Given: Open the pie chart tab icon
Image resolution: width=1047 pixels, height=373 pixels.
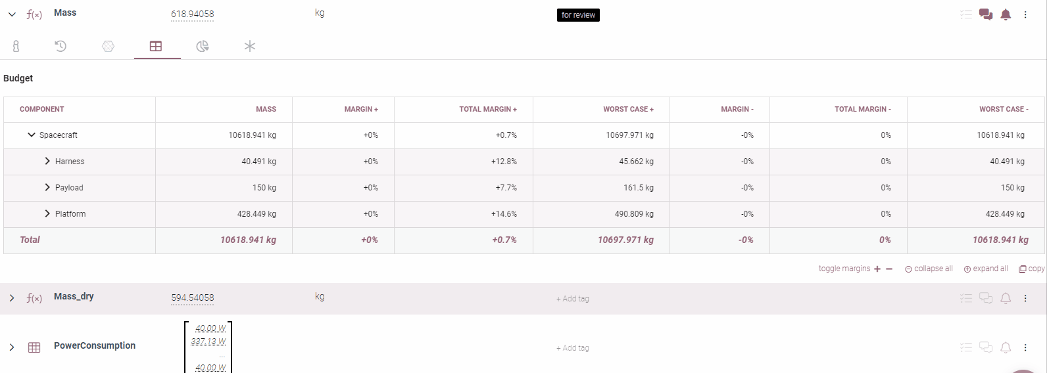Looking at the screenshot, I should (203, 46).
